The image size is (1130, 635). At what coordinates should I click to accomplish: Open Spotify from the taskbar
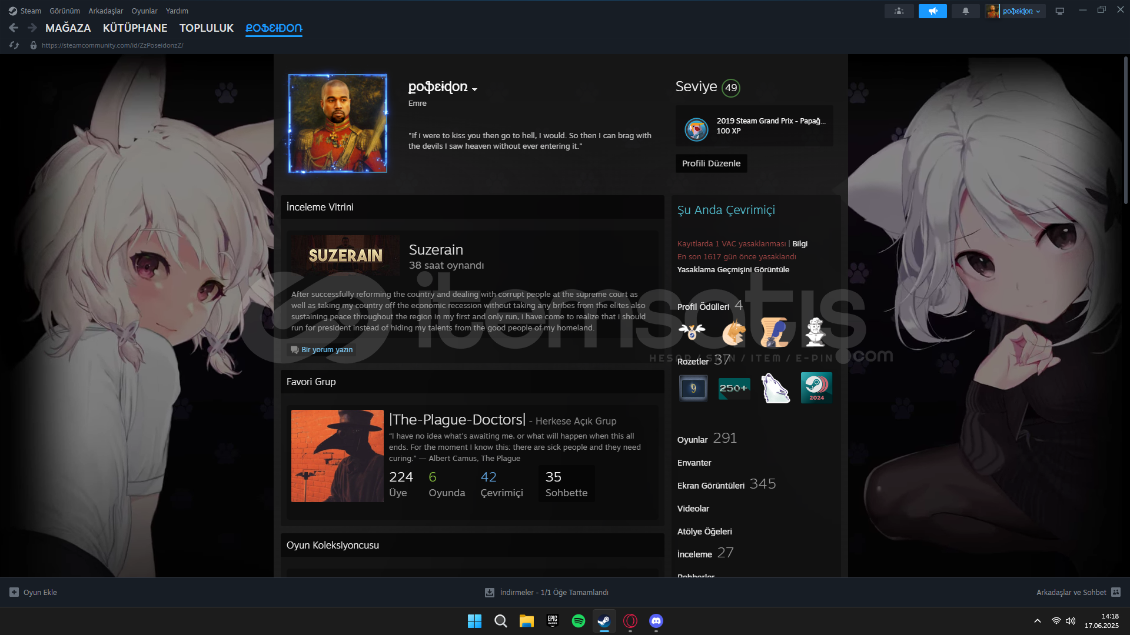[x=579, y=621]
